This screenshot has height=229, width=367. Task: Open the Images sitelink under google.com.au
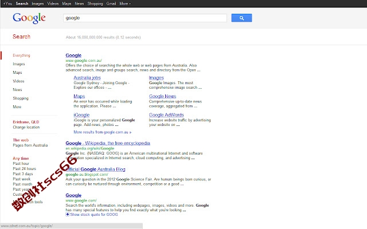[157, 78]
